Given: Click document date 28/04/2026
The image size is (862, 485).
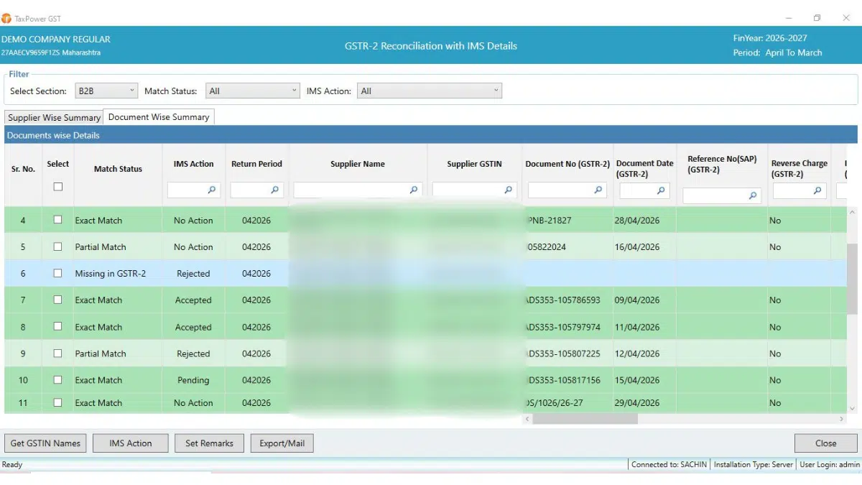Looking at the screenshot, I should (x=636, y=221).
